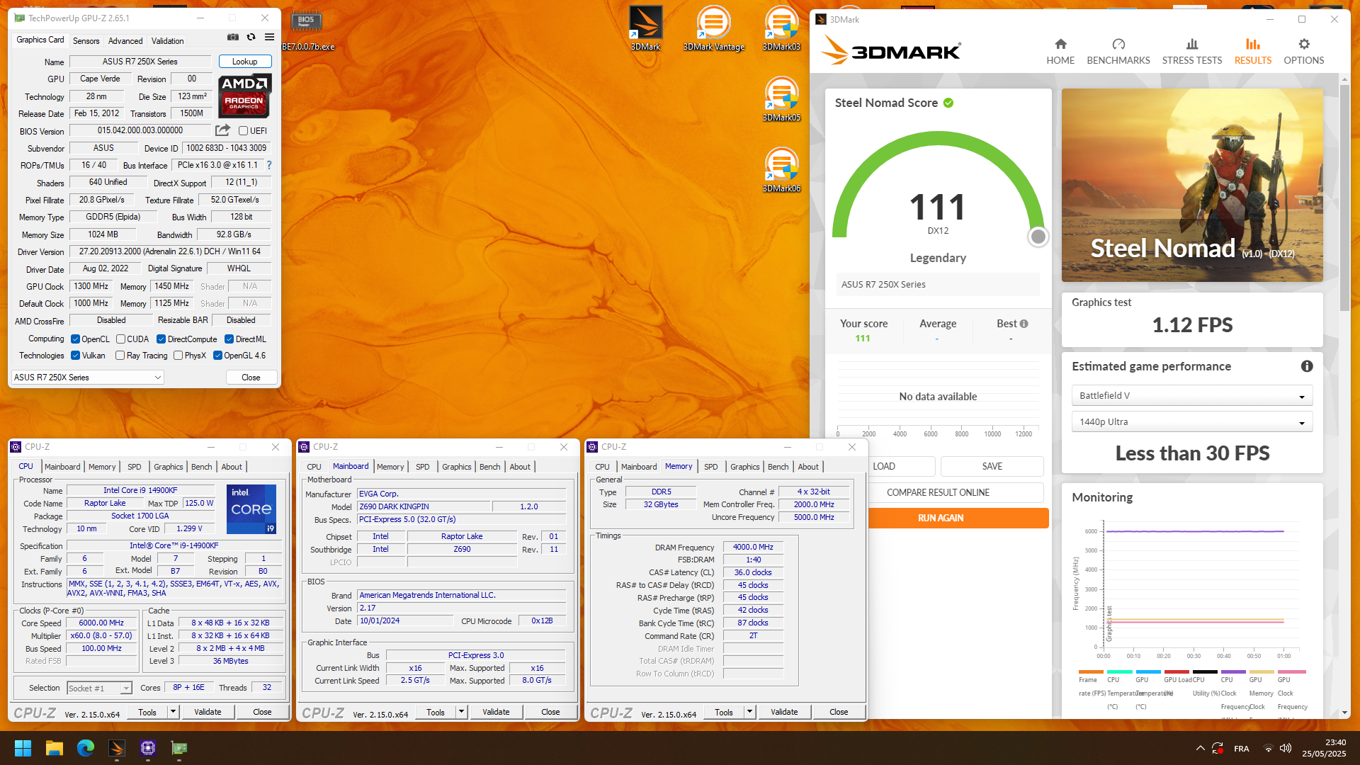
Task: Open 3DMark03 desktop shortcut
Action: click(781, 28)
